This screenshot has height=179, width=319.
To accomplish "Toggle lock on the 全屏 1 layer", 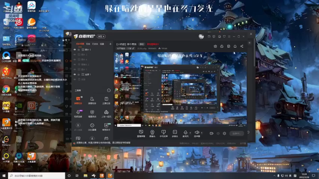I will pyautogui.click(x=79, y=74).
